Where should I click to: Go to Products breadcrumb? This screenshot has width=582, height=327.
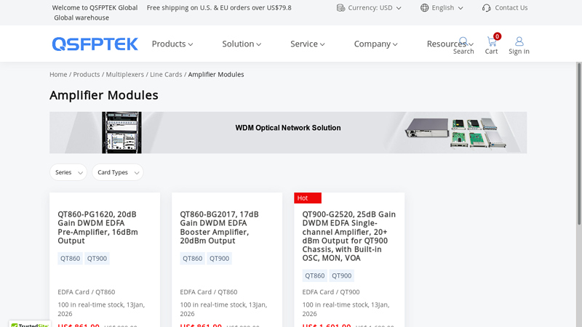(x=87, y=74)
